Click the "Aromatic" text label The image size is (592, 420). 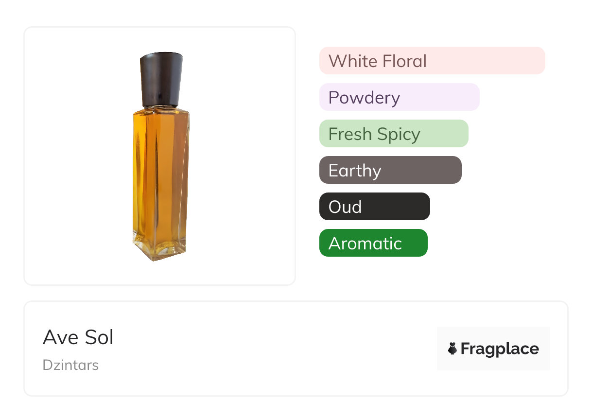365,244
